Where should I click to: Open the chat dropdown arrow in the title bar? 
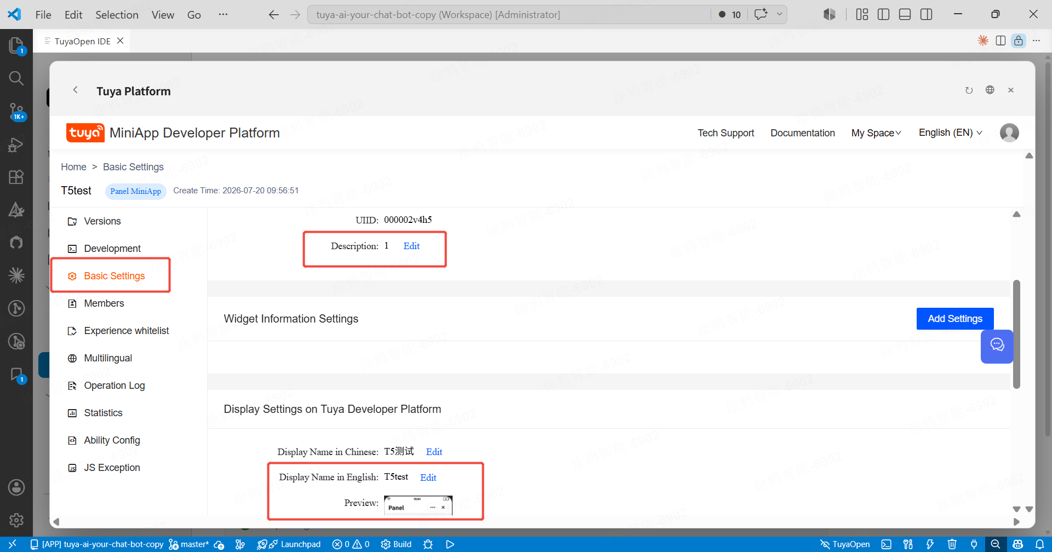tap(779, 14)
